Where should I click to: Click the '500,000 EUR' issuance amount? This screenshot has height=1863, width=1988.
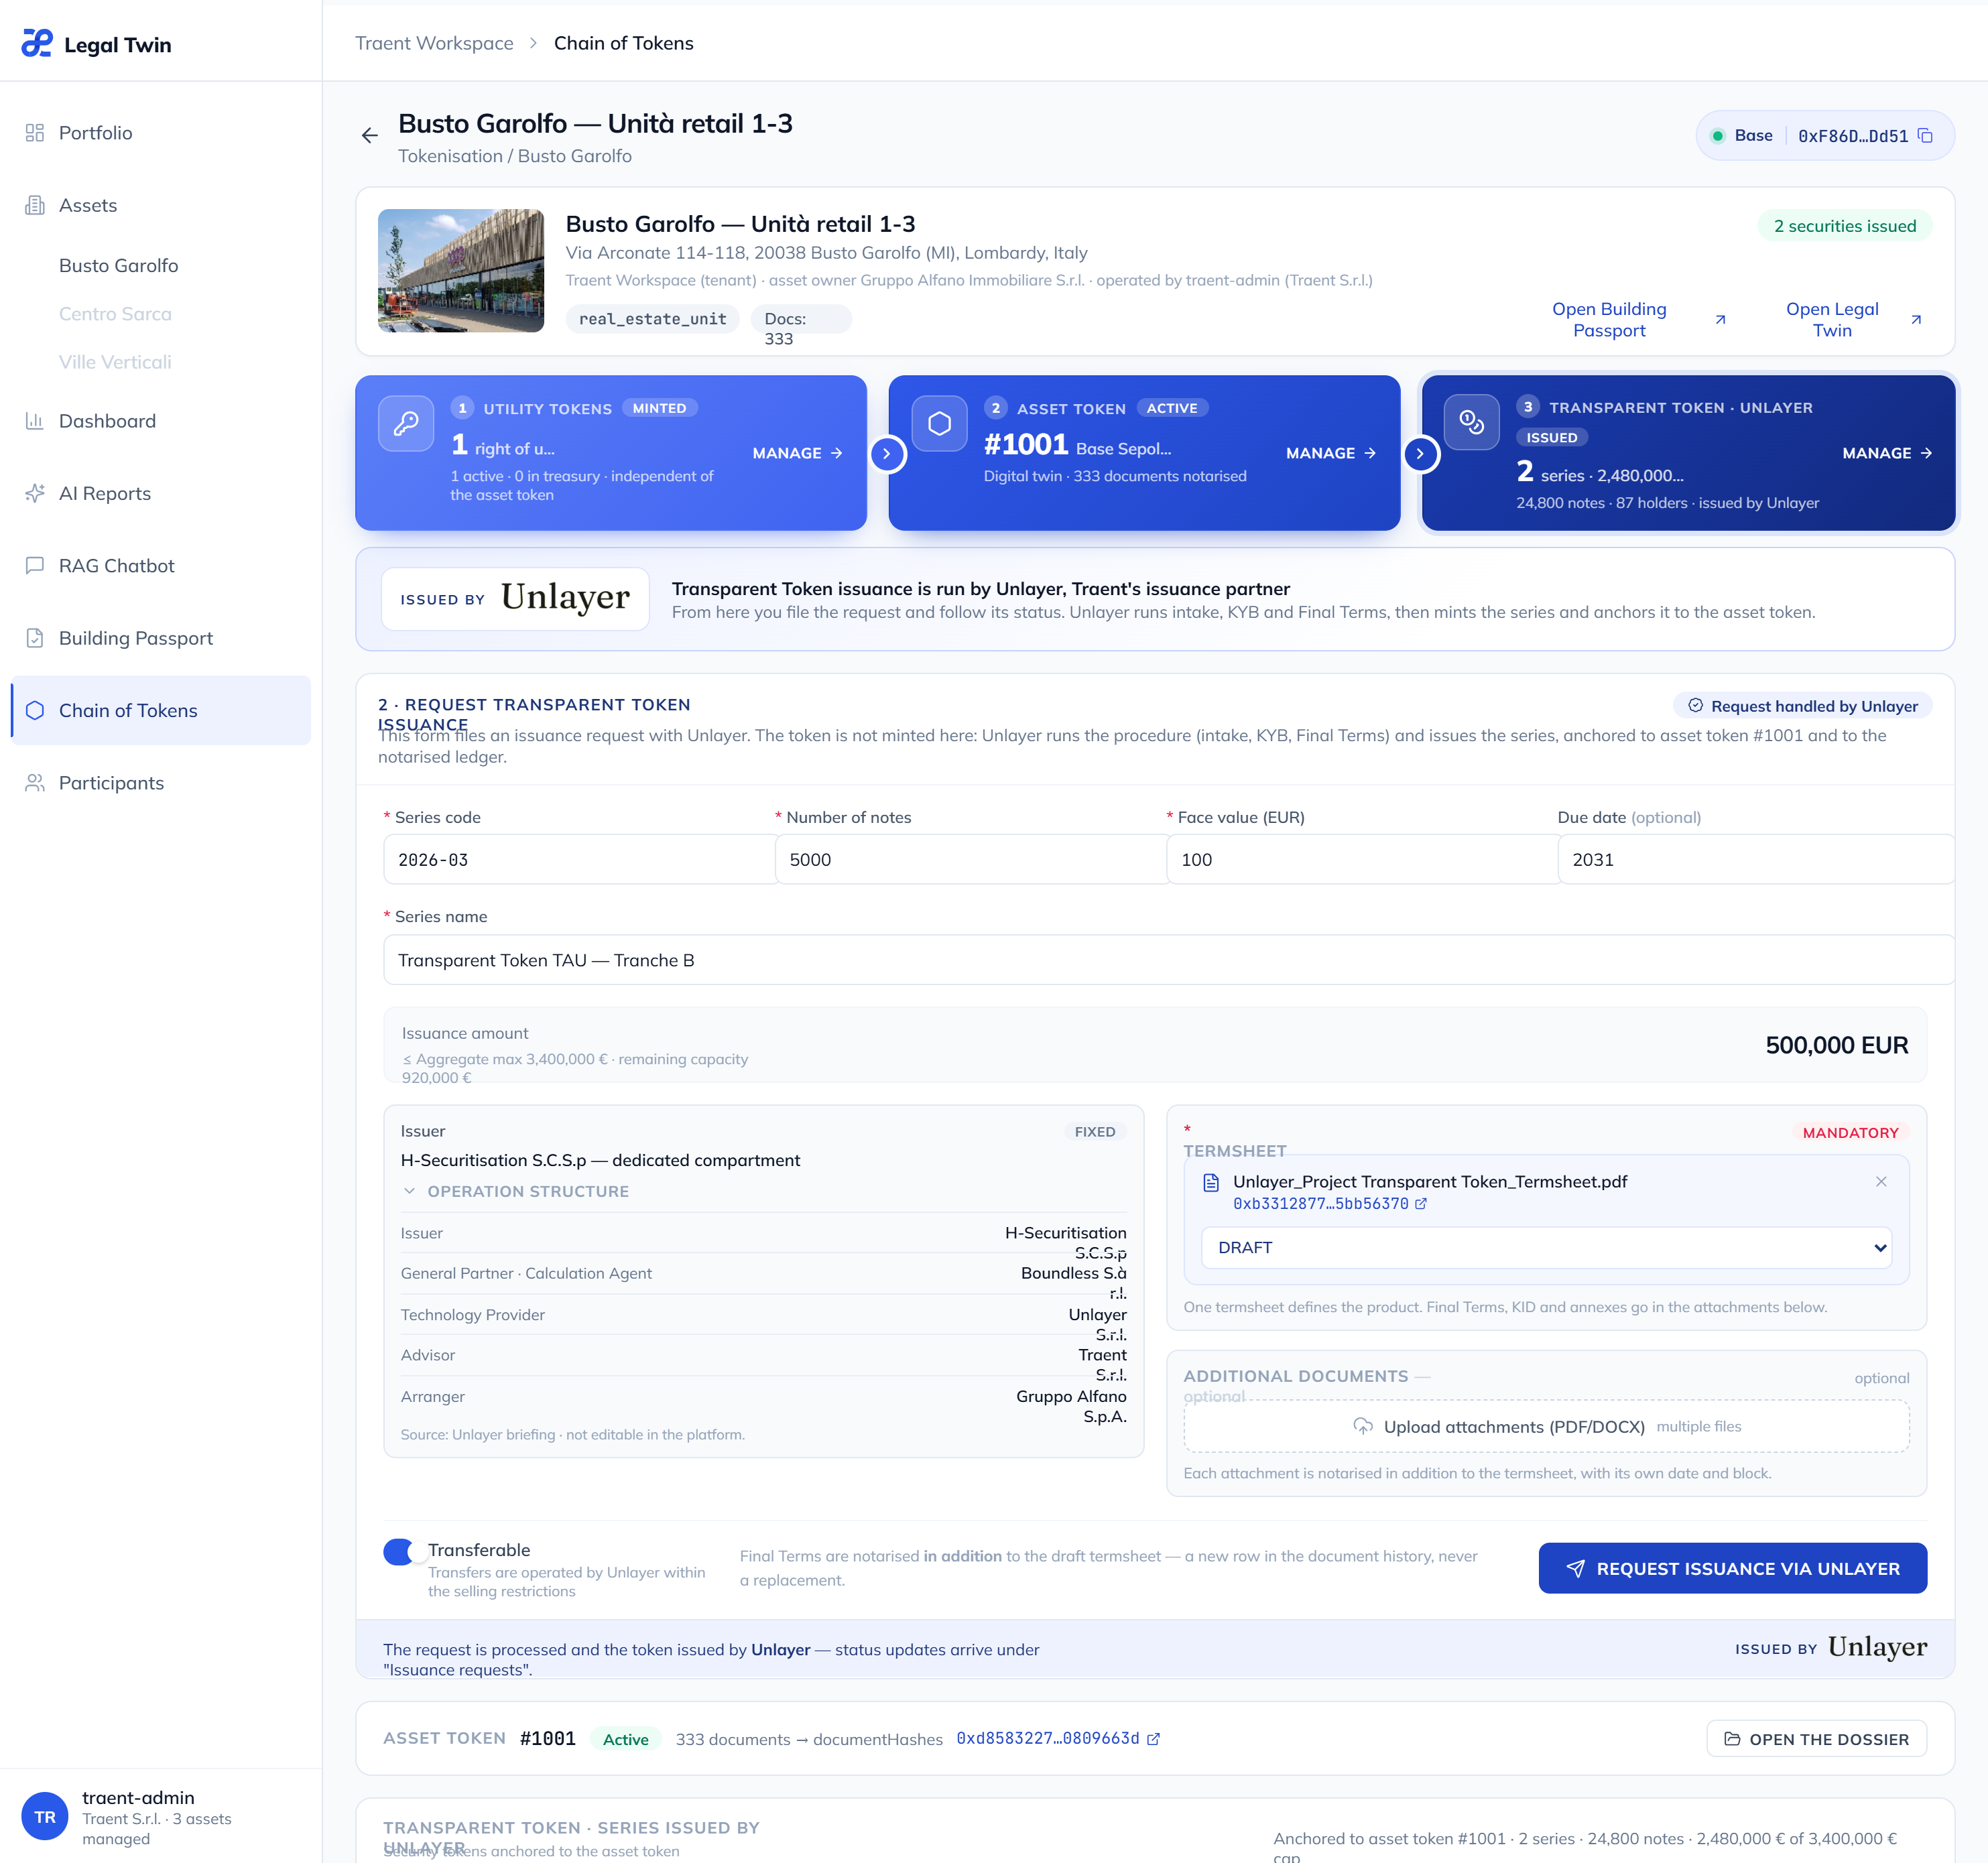pos(1836,1045)
